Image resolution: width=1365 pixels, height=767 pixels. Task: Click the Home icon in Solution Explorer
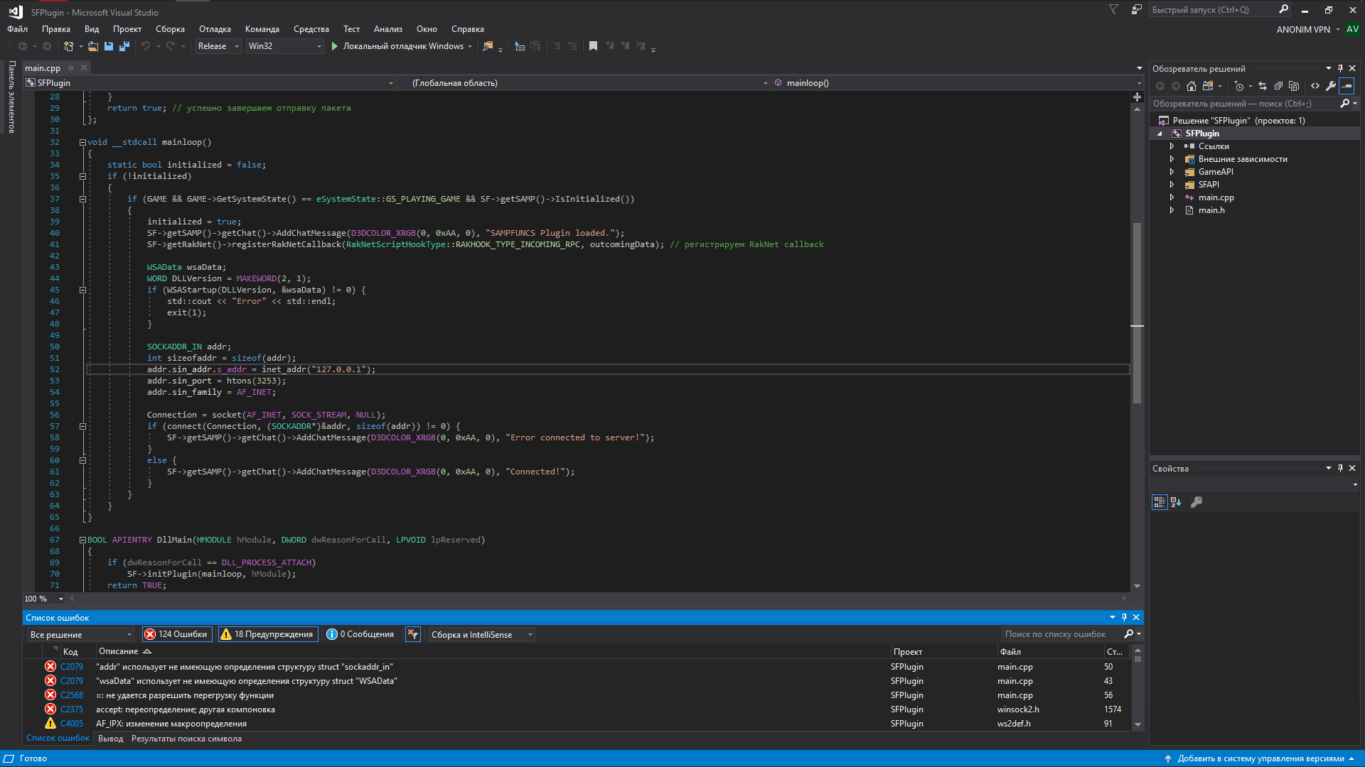[1192, 86]
